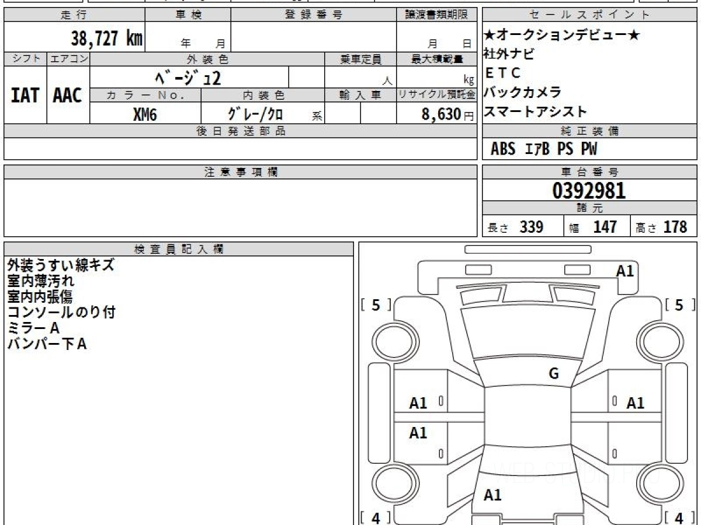Click the color number XM6
This screenshot has width=701, height=525.
point(145,114)
